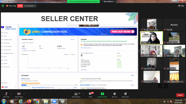Open Firefox from the taskbar
This screenshot has height=104, width=186.
click(x=29, y=101)
